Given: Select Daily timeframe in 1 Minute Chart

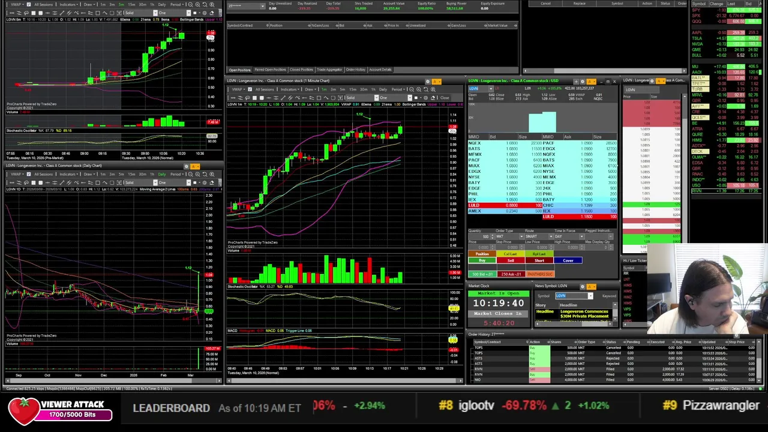Looking at the screenshot, I should pyautogui.click(x=383, y=89).
